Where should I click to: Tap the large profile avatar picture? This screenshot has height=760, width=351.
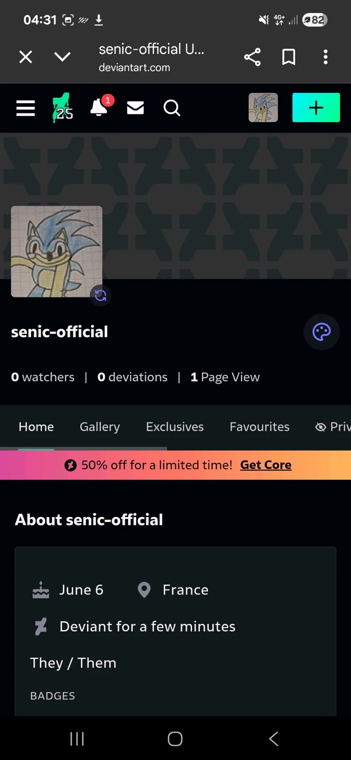(57, 252)
